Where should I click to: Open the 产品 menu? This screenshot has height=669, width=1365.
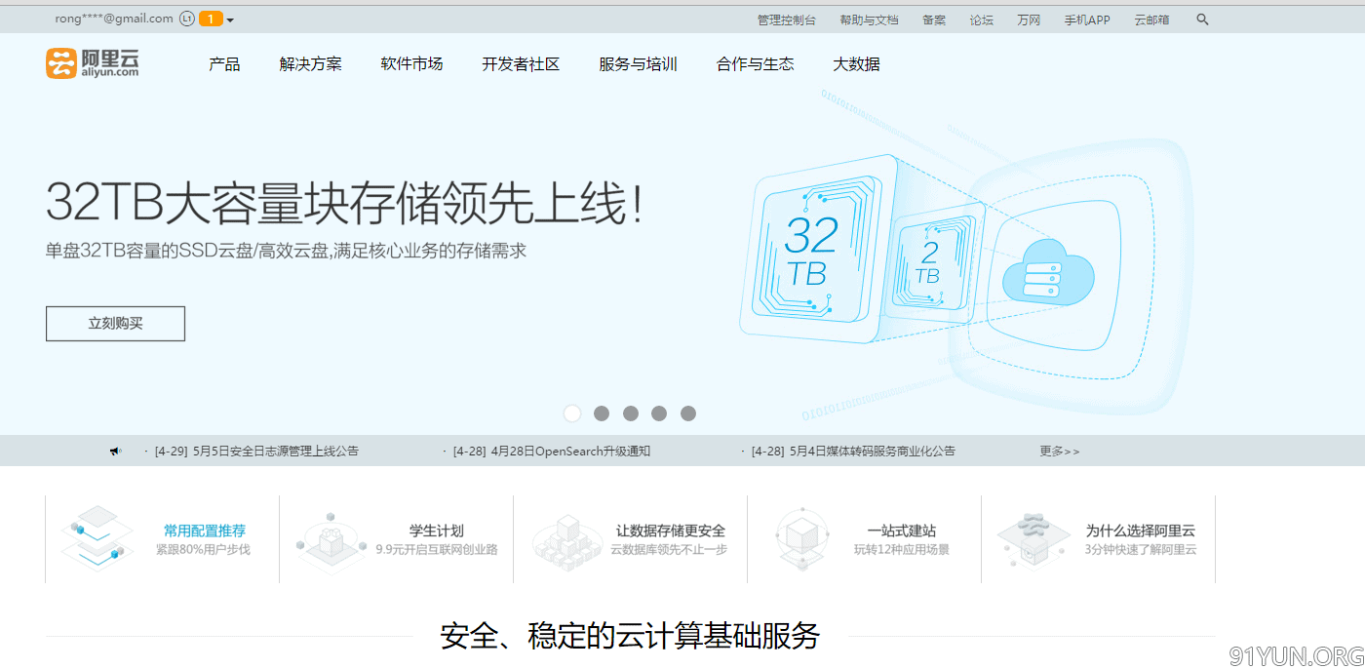(224, 64)
